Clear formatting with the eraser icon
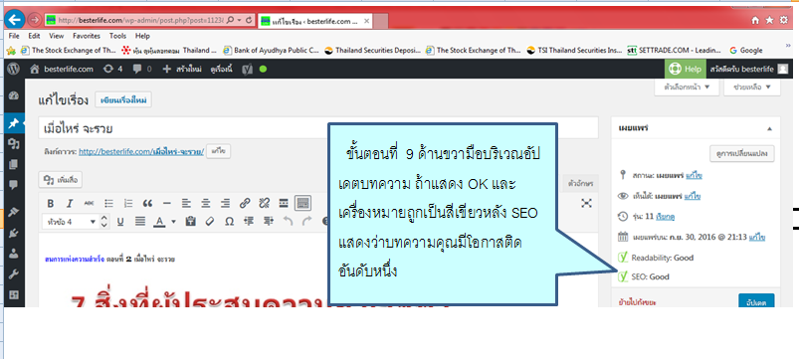Screen dimensions: 799x359 [x=210, y=221]
